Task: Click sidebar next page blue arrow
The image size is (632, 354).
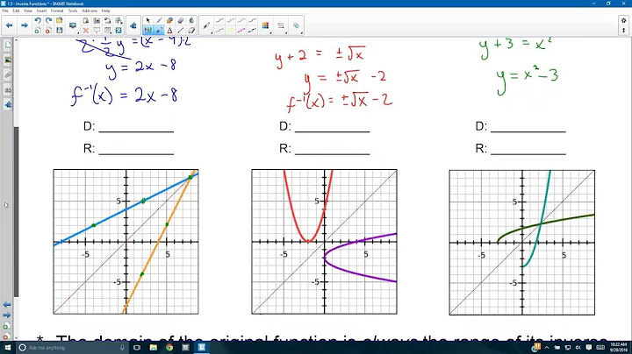Action: tap(7, 315)
